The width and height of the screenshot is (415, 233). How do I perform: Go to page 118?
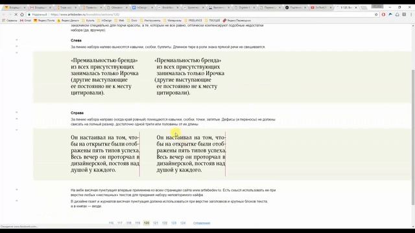128,223
